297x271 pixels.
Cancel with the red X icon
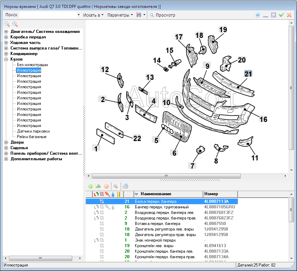coord(289,15)
